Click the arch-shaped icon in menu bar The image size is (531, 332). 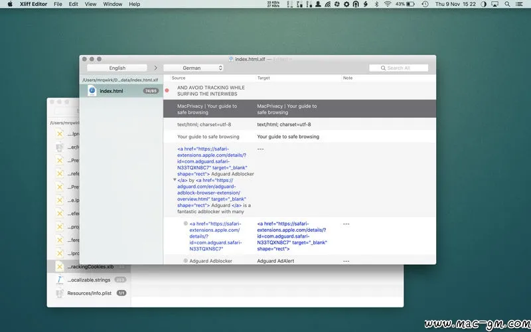[356, 4]
